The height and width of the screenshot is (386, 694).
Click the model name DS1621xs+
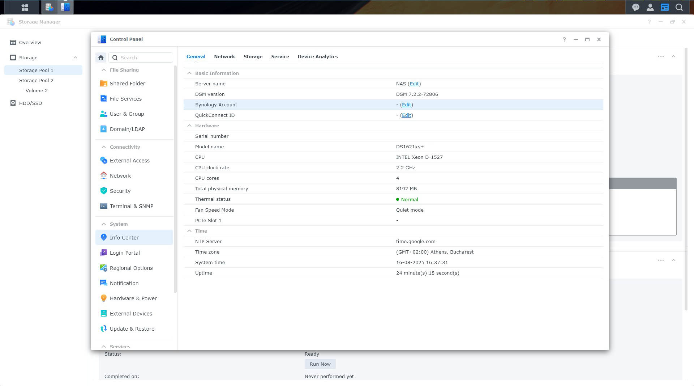coord(410,147)
